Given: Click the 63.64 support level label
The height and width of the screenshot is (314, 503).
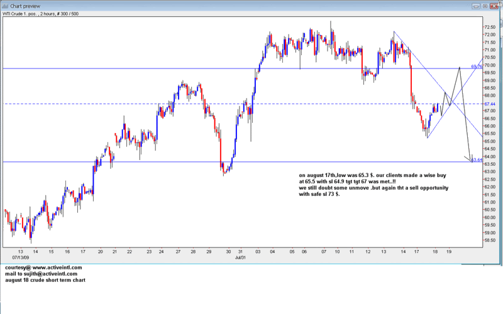Looking at the screenshot, I should click(477, 160).
